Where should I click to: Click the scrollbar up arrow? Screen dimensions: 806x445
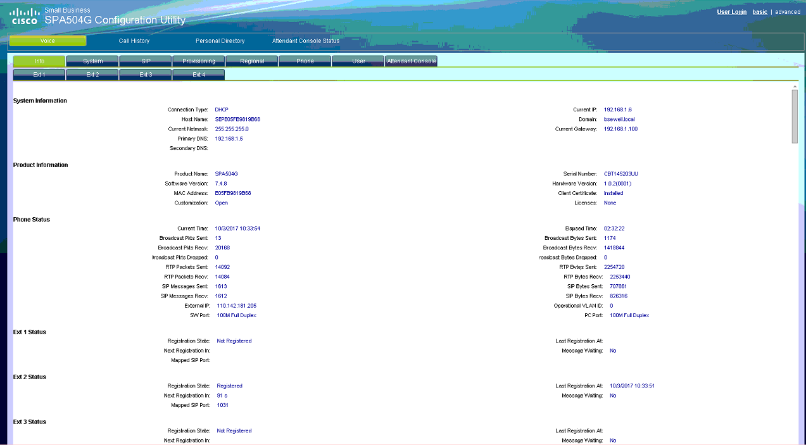[795, 86]
